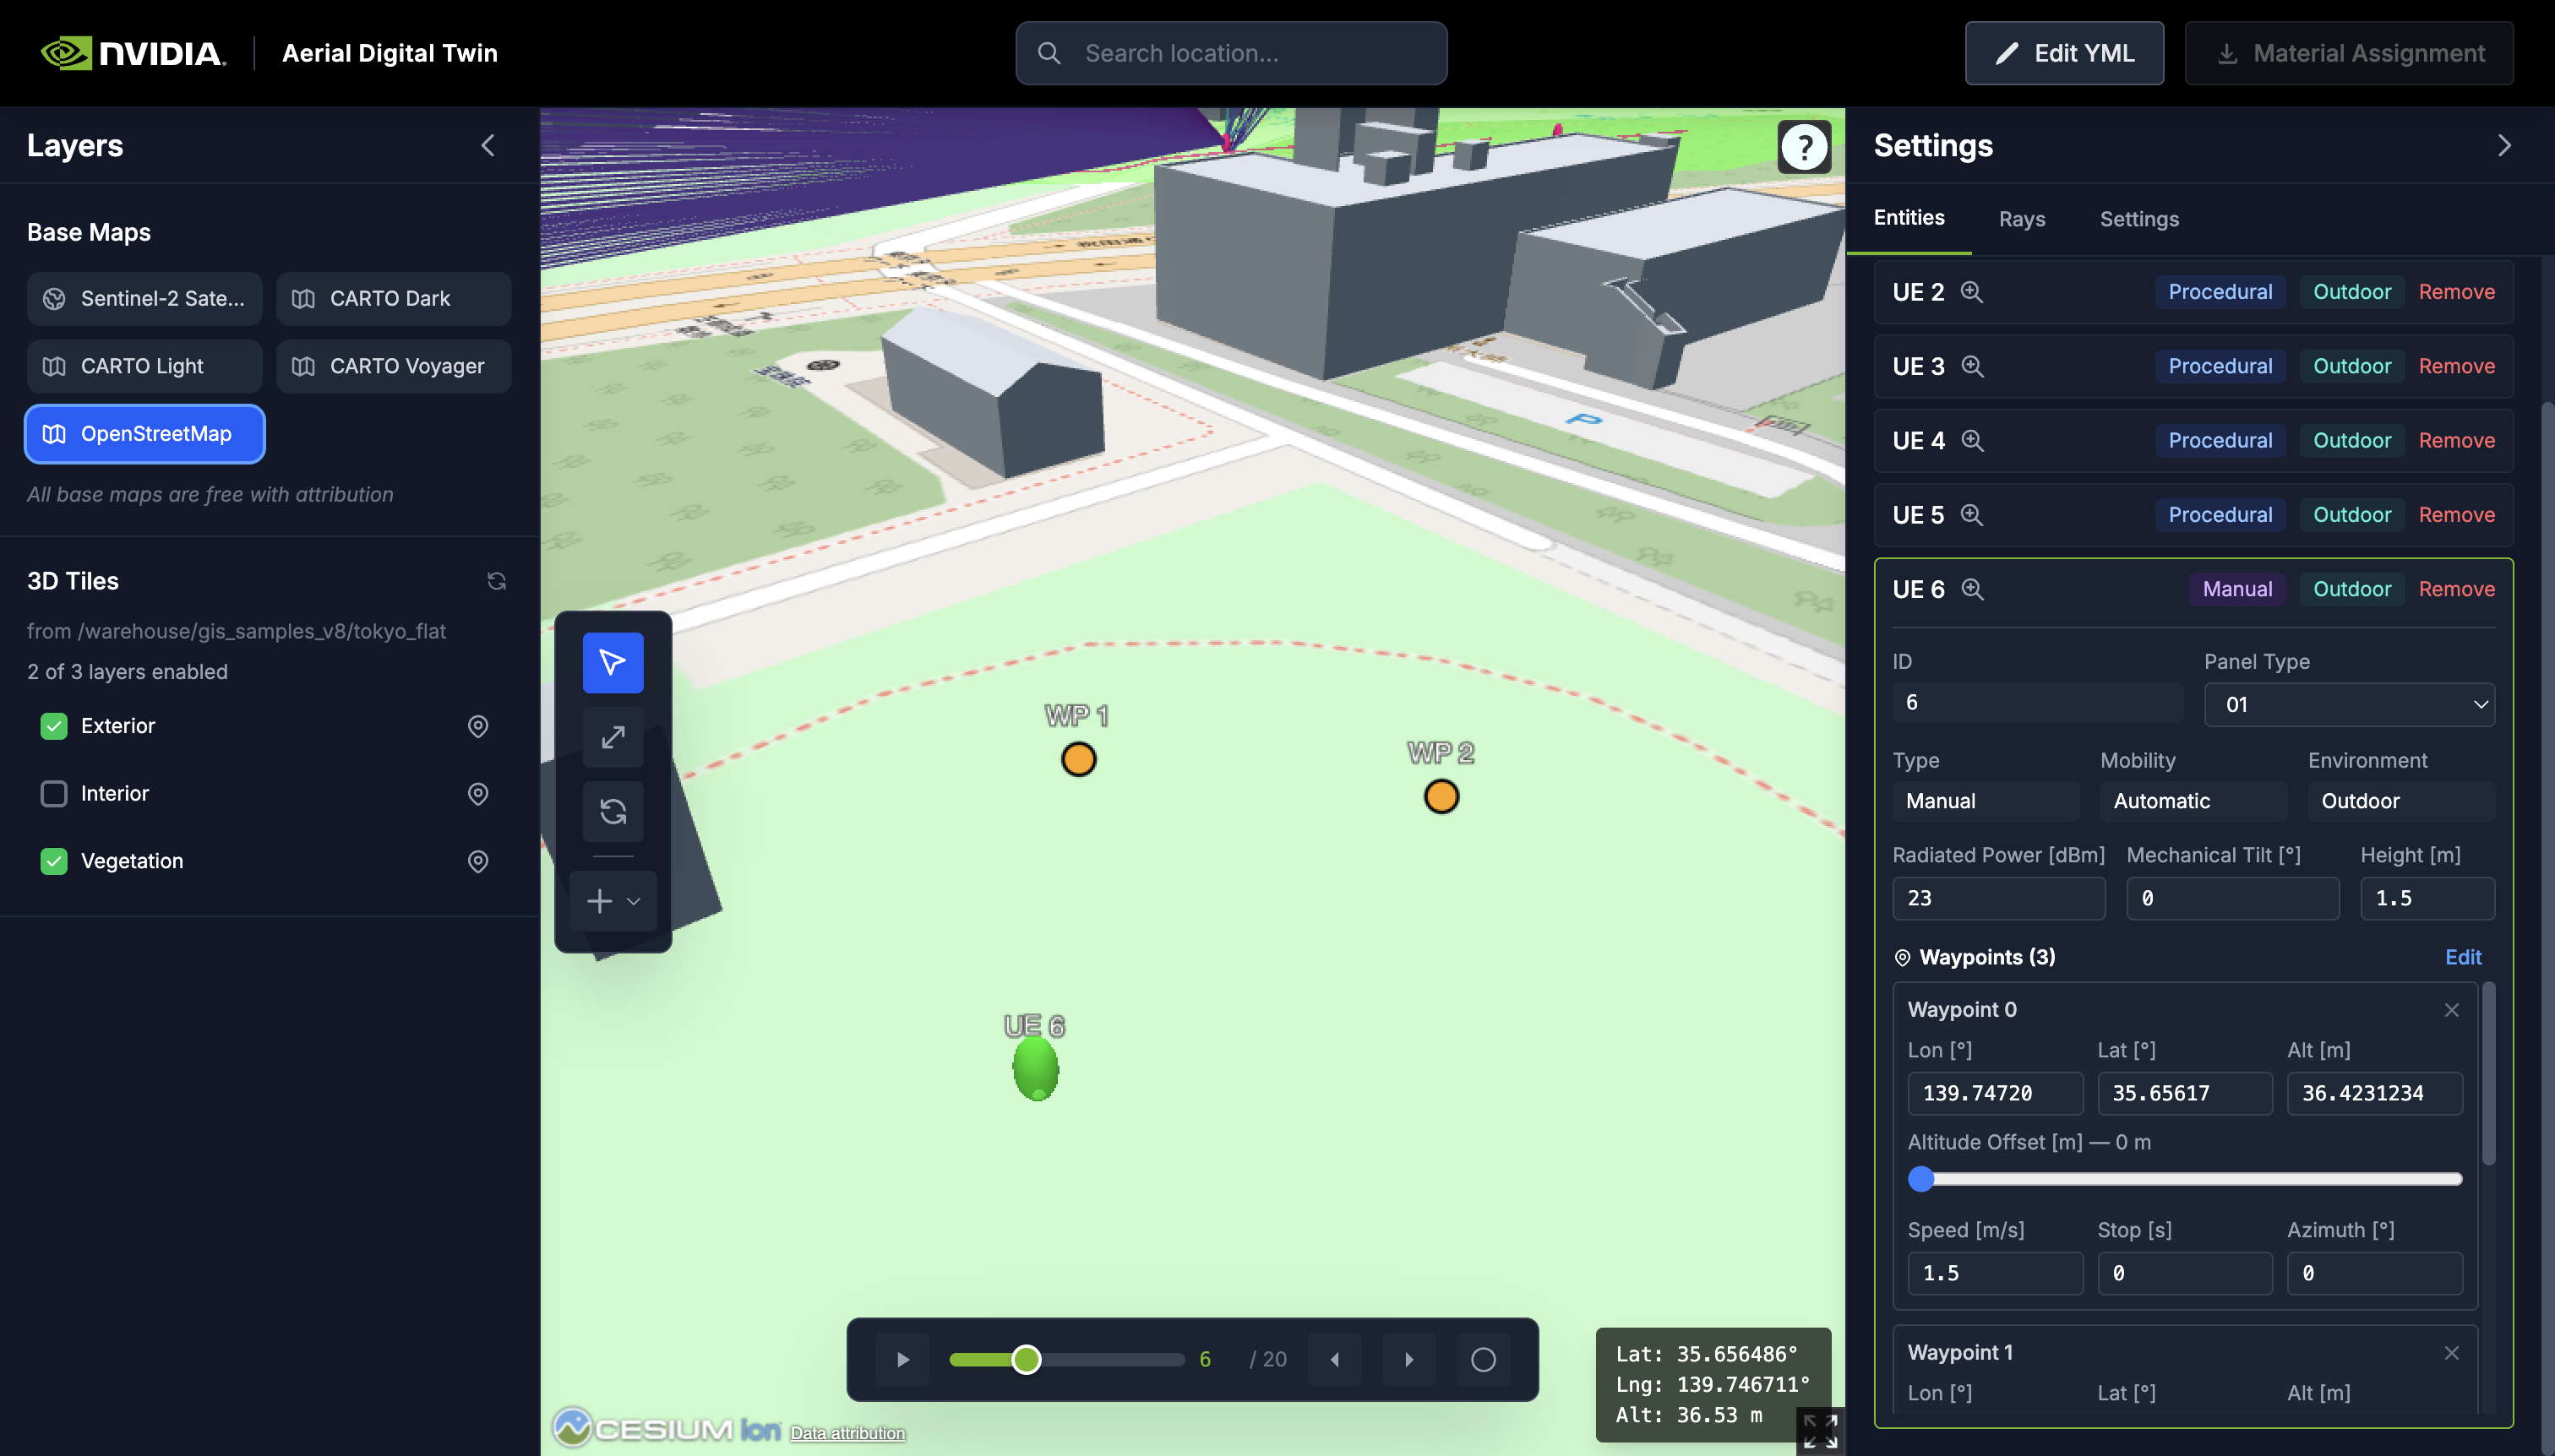2555x1456 pixels.
Task: Open the plus add-entity dropdown
Action: (x=613, y=901)
